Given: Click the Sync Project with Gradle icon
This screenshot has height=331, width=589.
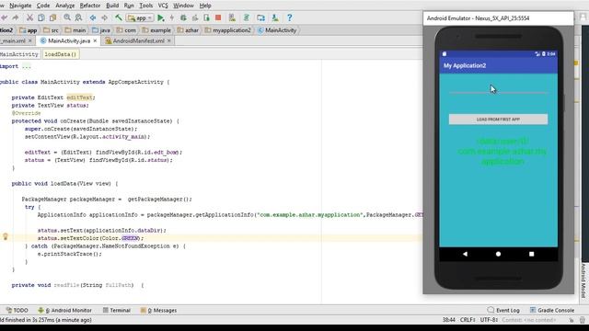Looking at the screenshot, I should pos(247,17).
